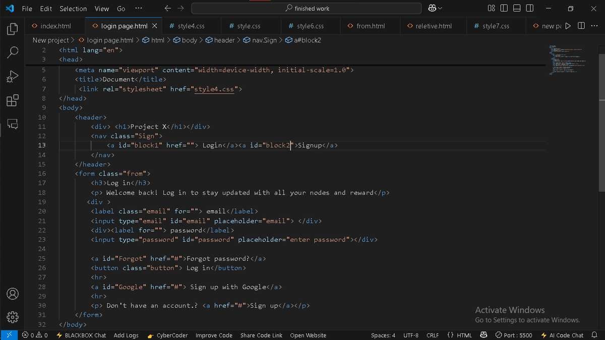Open notifications bell icon
This screenshot has height=340, width=605.
click(x=594, y=335)
